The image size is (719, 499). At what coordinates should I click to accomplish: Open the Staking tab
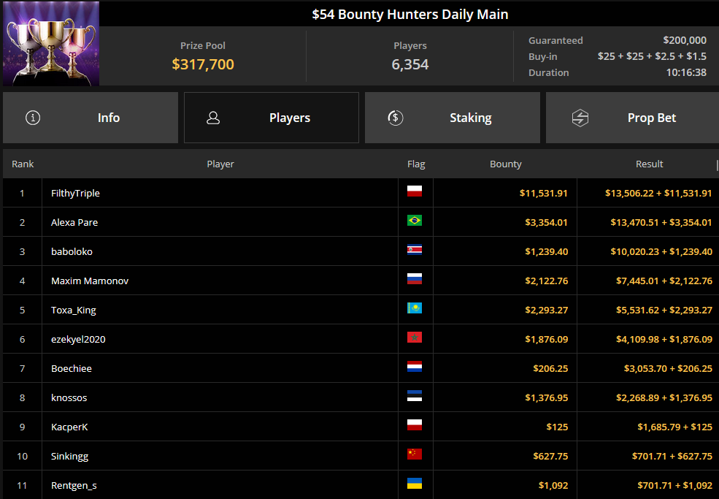[x=452, y=118]
